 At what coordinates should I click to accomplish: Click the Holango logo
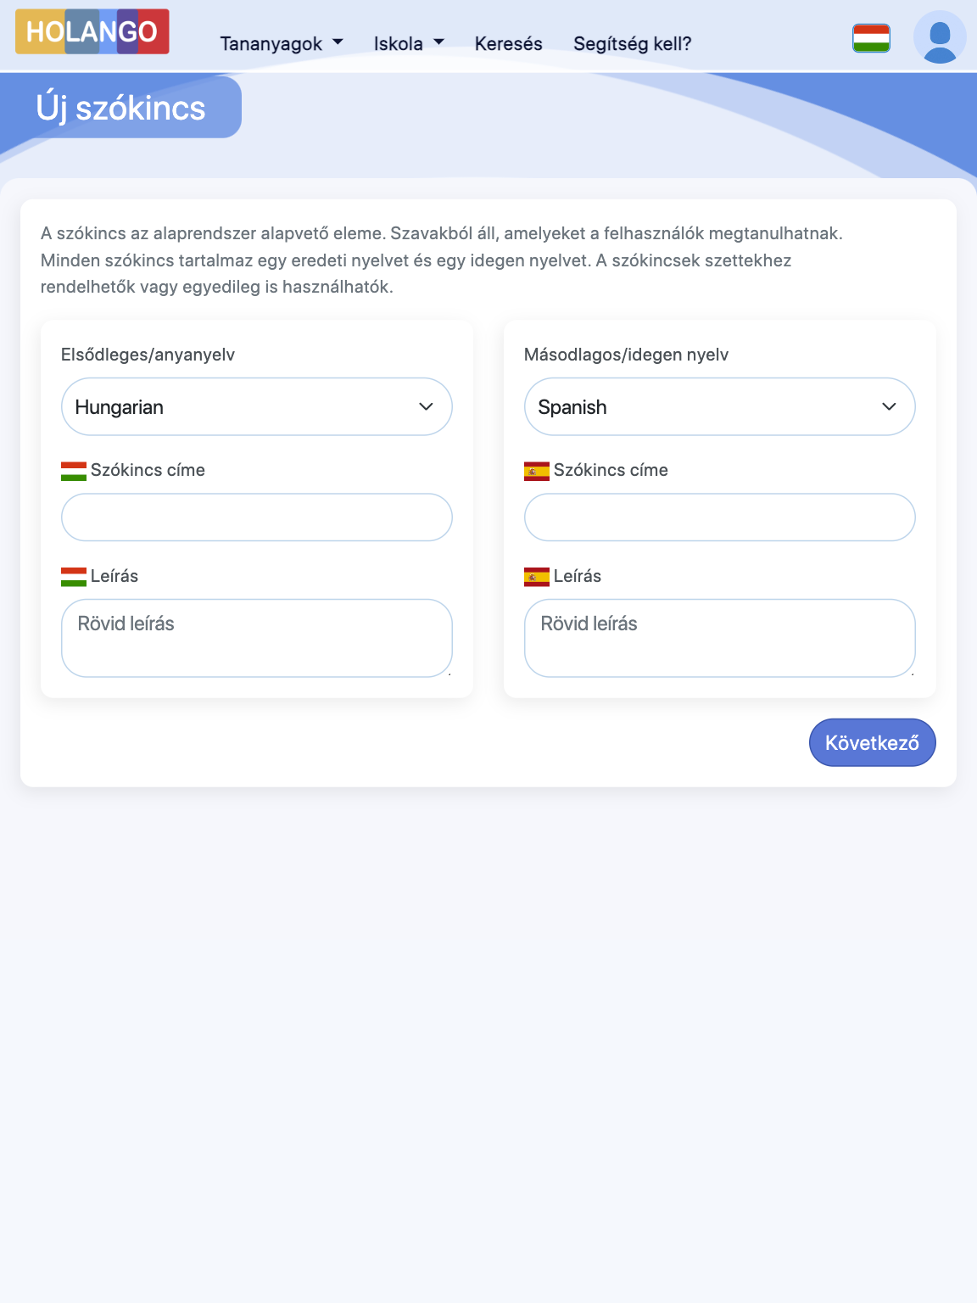(92, 31)
